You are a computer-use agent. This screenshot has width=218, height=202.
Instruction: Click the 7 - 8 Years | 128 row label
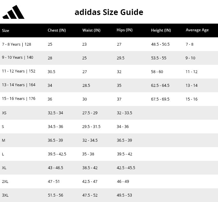[17, 44]
